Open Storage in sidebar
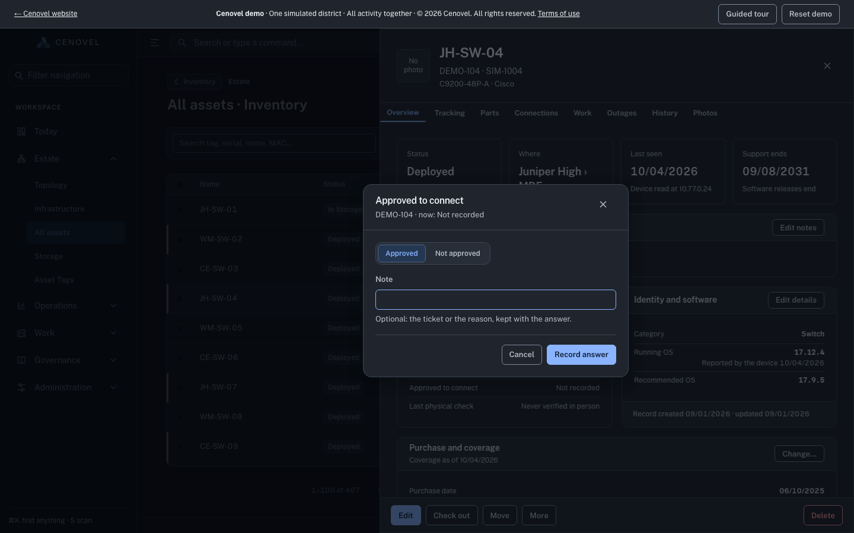 point(49,256)
